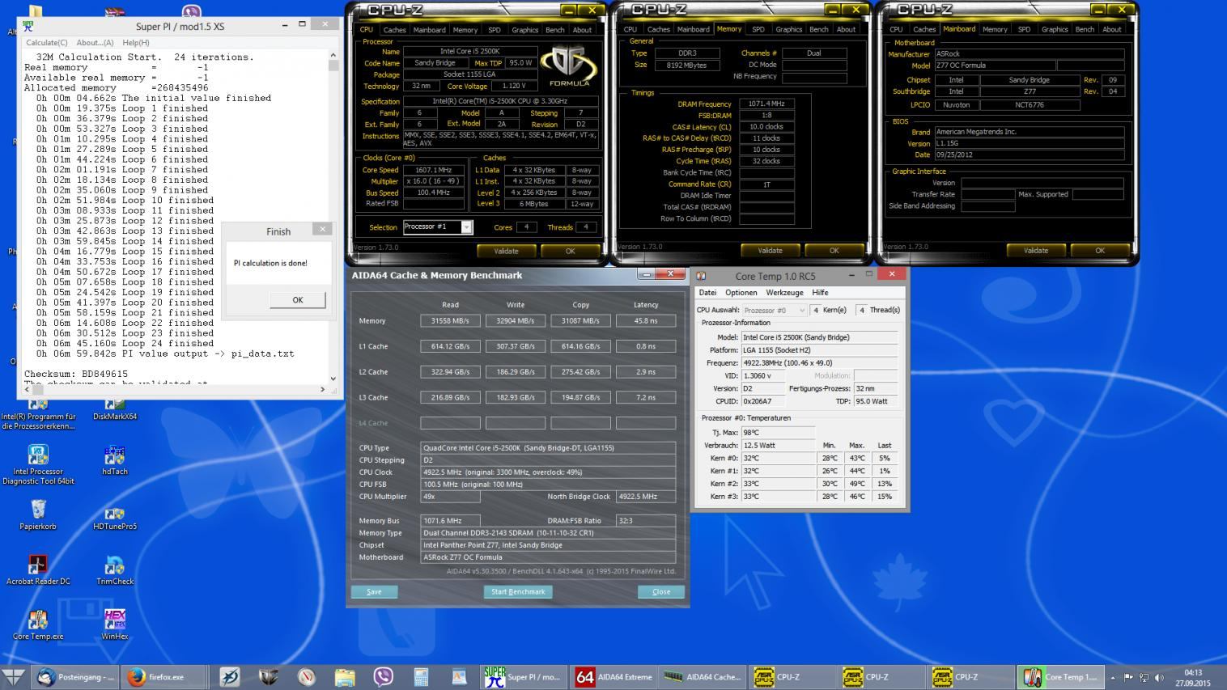
Task: Switch to SPD tab in the CPU-Z Memory window
Action: click(x=758, y=29)
